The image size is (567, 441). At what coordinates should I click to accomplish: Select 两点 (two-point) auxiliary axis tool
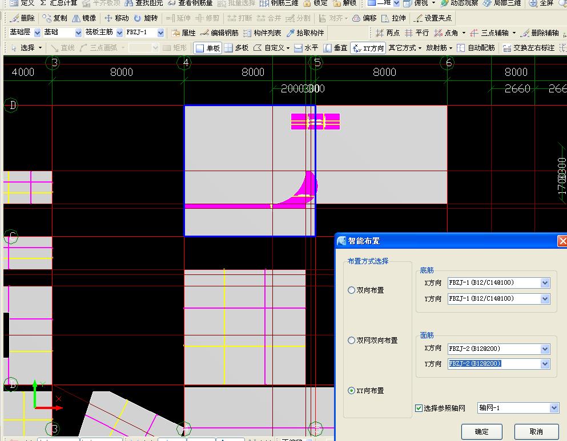click(x=388, y=33)
